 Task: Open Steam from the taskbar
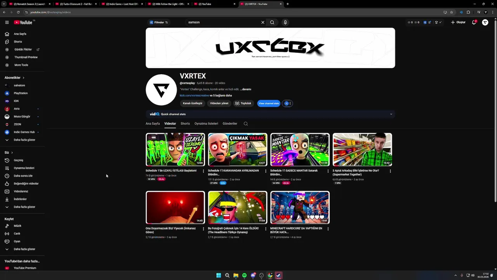(x=278, y=275)
